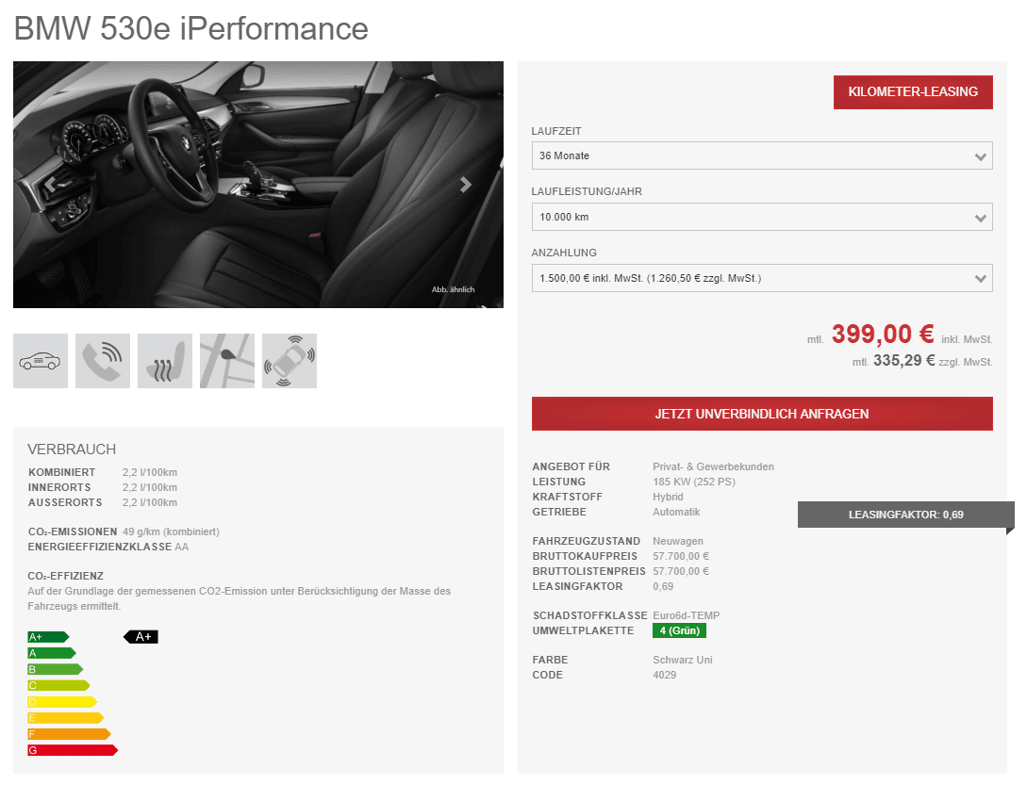
Task: Click the Energieeffizienzklasse AA value
Action: pos(181,547)
